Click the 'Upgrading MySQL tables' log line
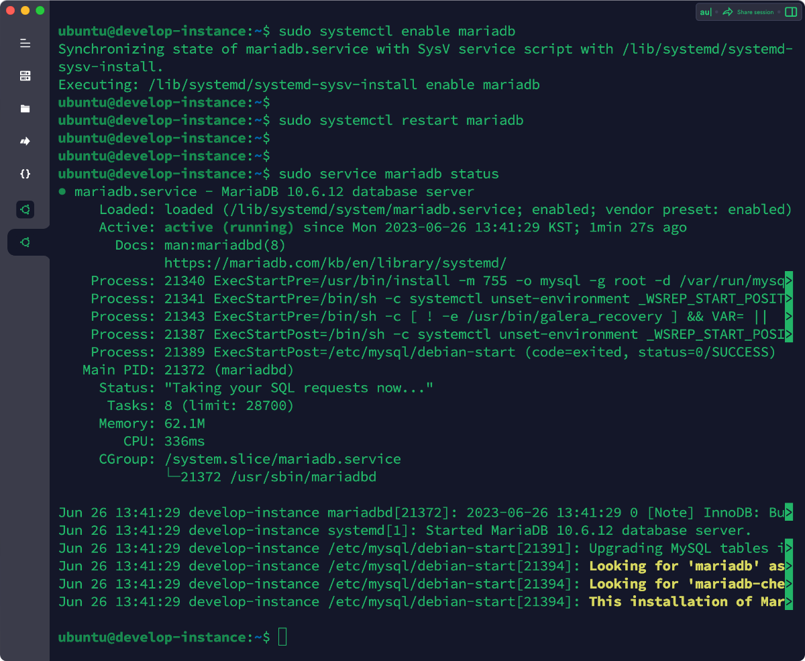Image resolution: width=805 pixels, height=661 pixels. pyautogui.click(x=426, y=548)
